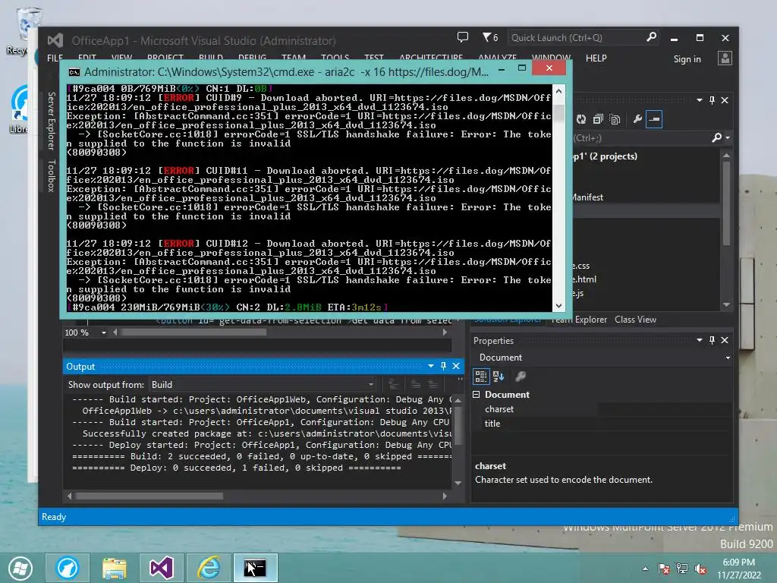The width and height of the screenshot is (777, 583).
Task: Open the notifications flag showing 6
Action: (x=490, y=37)
